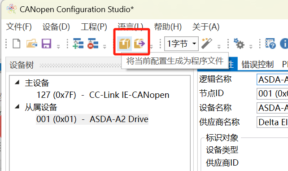The height and width of the screenshot is (171, 288).
Task: Collapse the 主设备 tree node
Action: click(17, 82)
